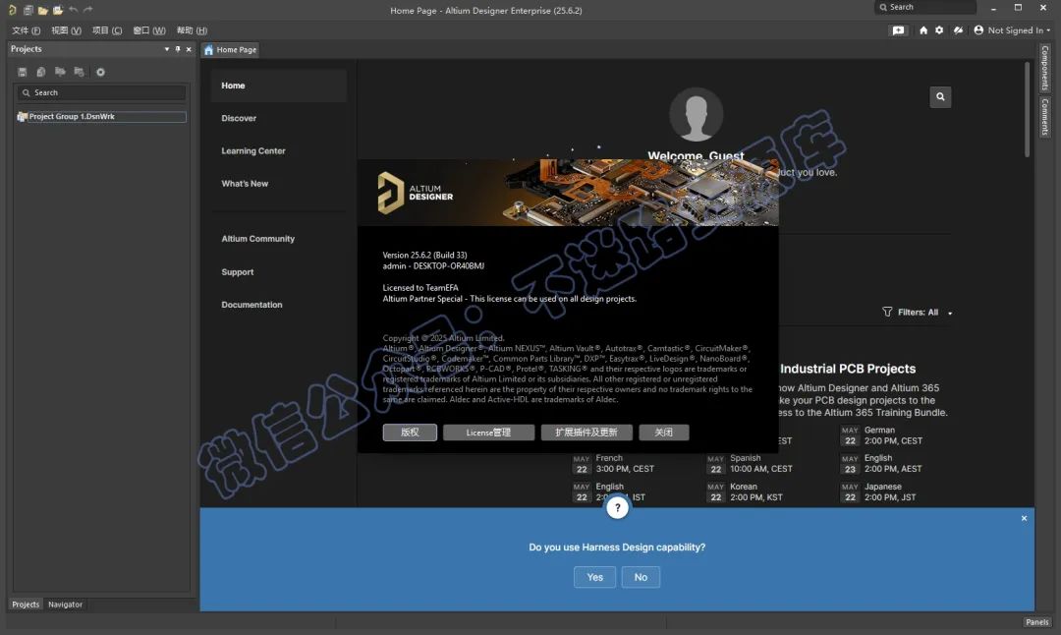The image size is (1061, 635).
Task: Open the Filters: All dropdown
Action: (917, 312)
